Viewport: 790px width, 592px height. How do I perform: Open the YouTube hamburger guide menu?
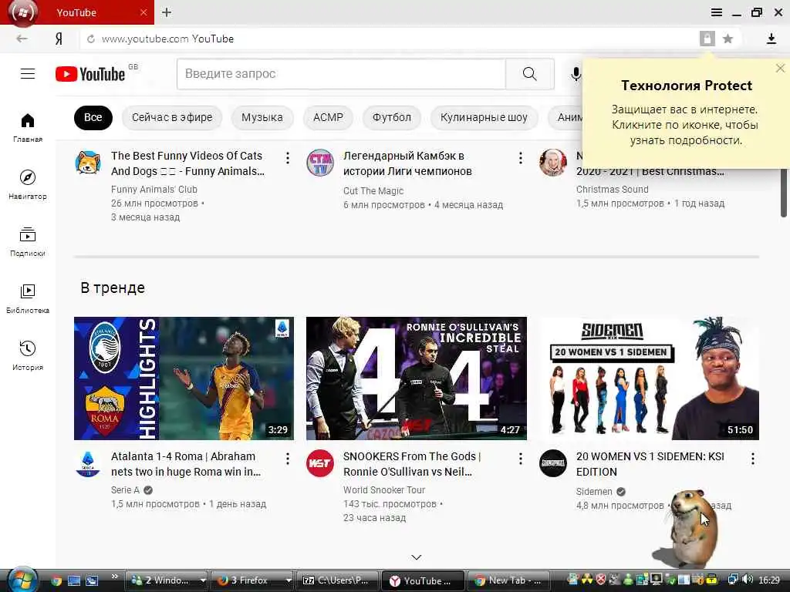click(28, 74)
